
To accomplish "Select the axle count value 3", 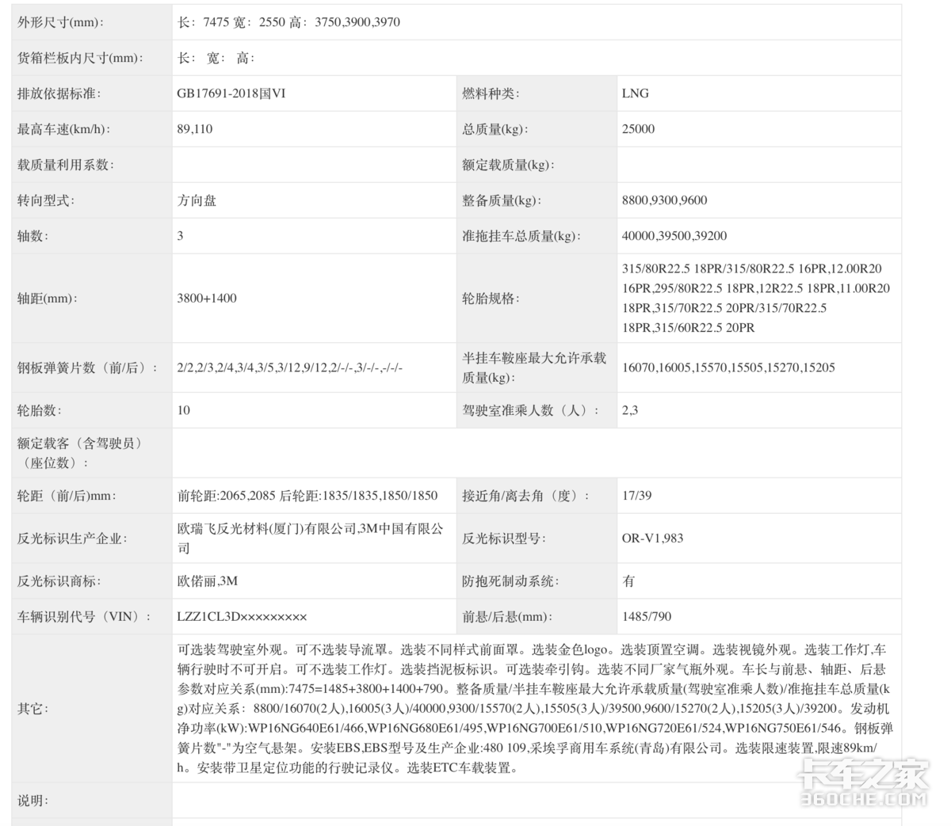I will (x=181, y=236).
